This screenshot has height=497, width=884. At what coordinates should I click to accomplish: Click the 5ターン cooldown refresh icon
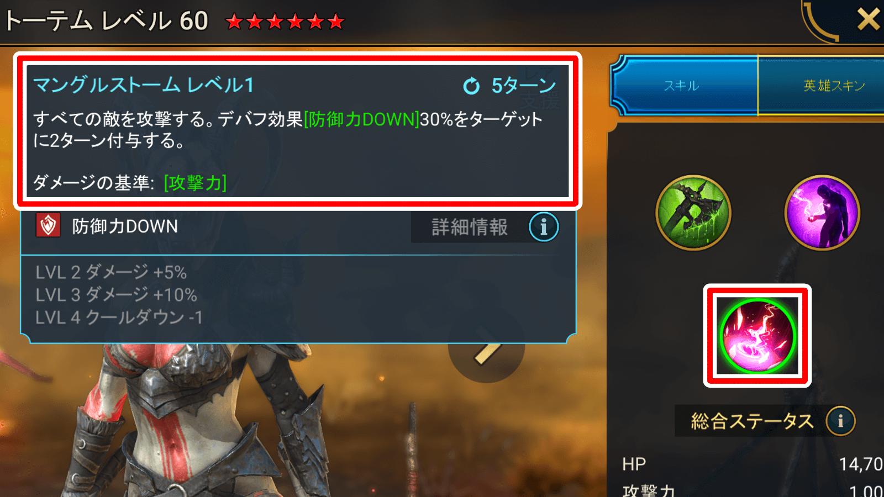tap(471, 86)
